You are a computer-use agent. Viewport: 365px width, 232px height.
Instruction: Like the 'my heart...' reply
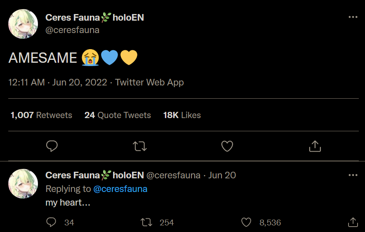[x=246, y=223]
